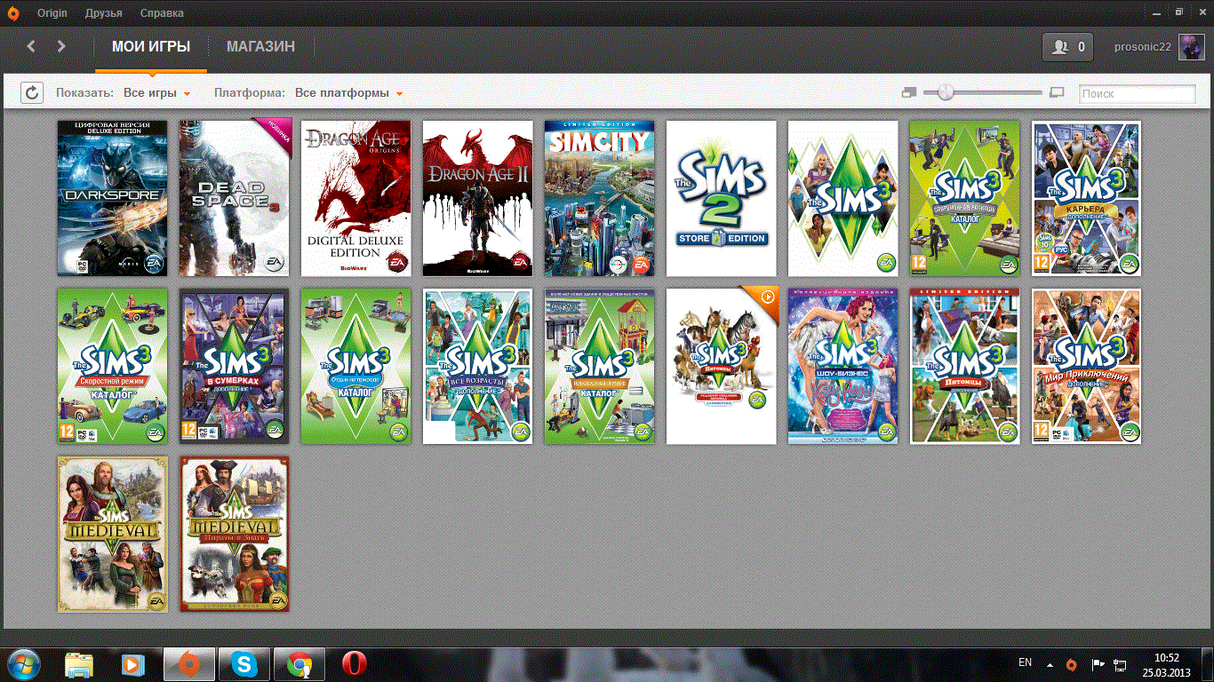Click the Origin taskbar button
Screen dimensions: 1214x682
189,664
